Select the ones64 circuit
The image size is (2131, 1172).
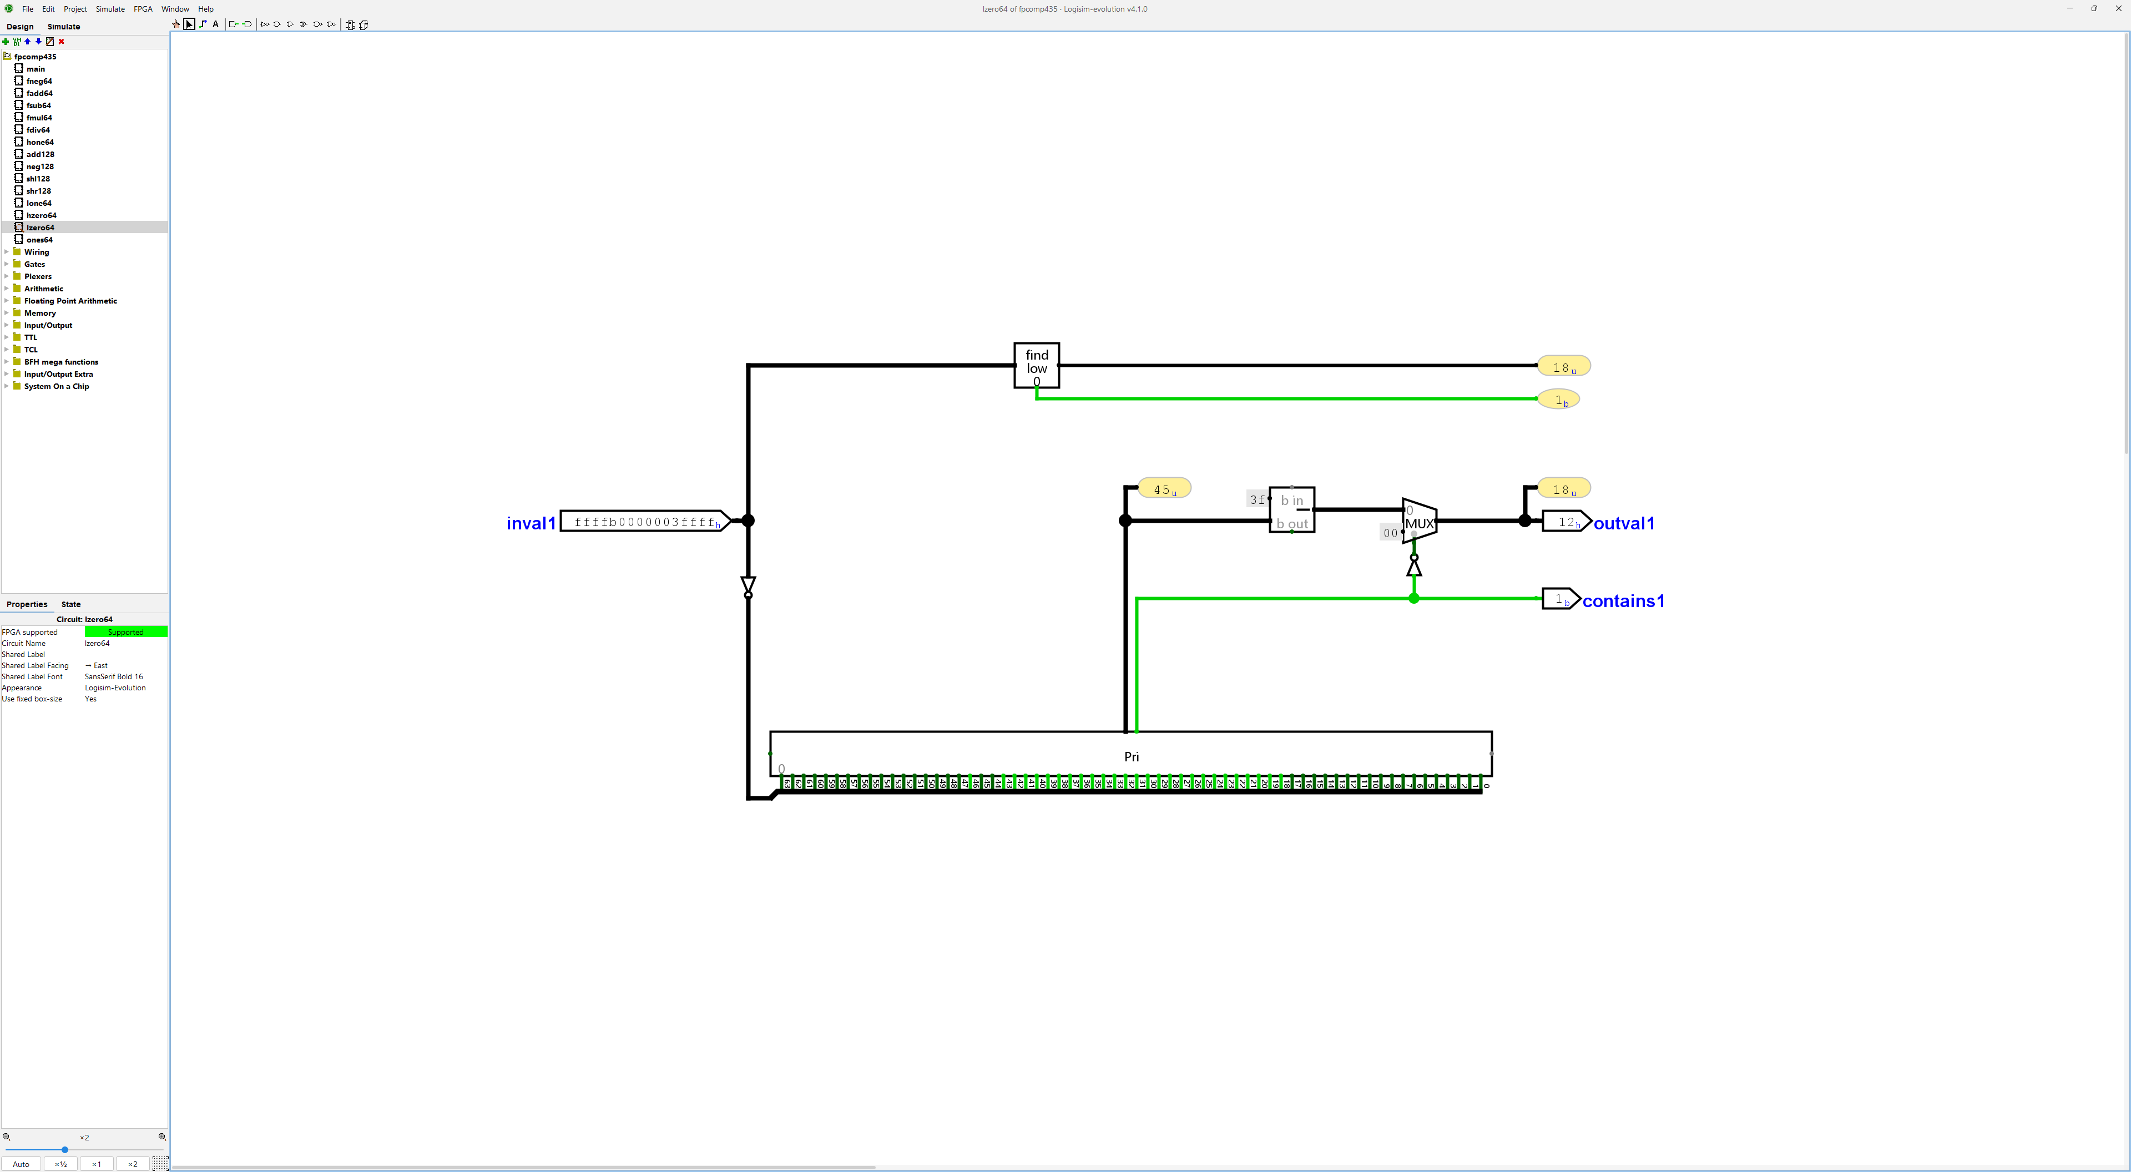tap(39, 240)
